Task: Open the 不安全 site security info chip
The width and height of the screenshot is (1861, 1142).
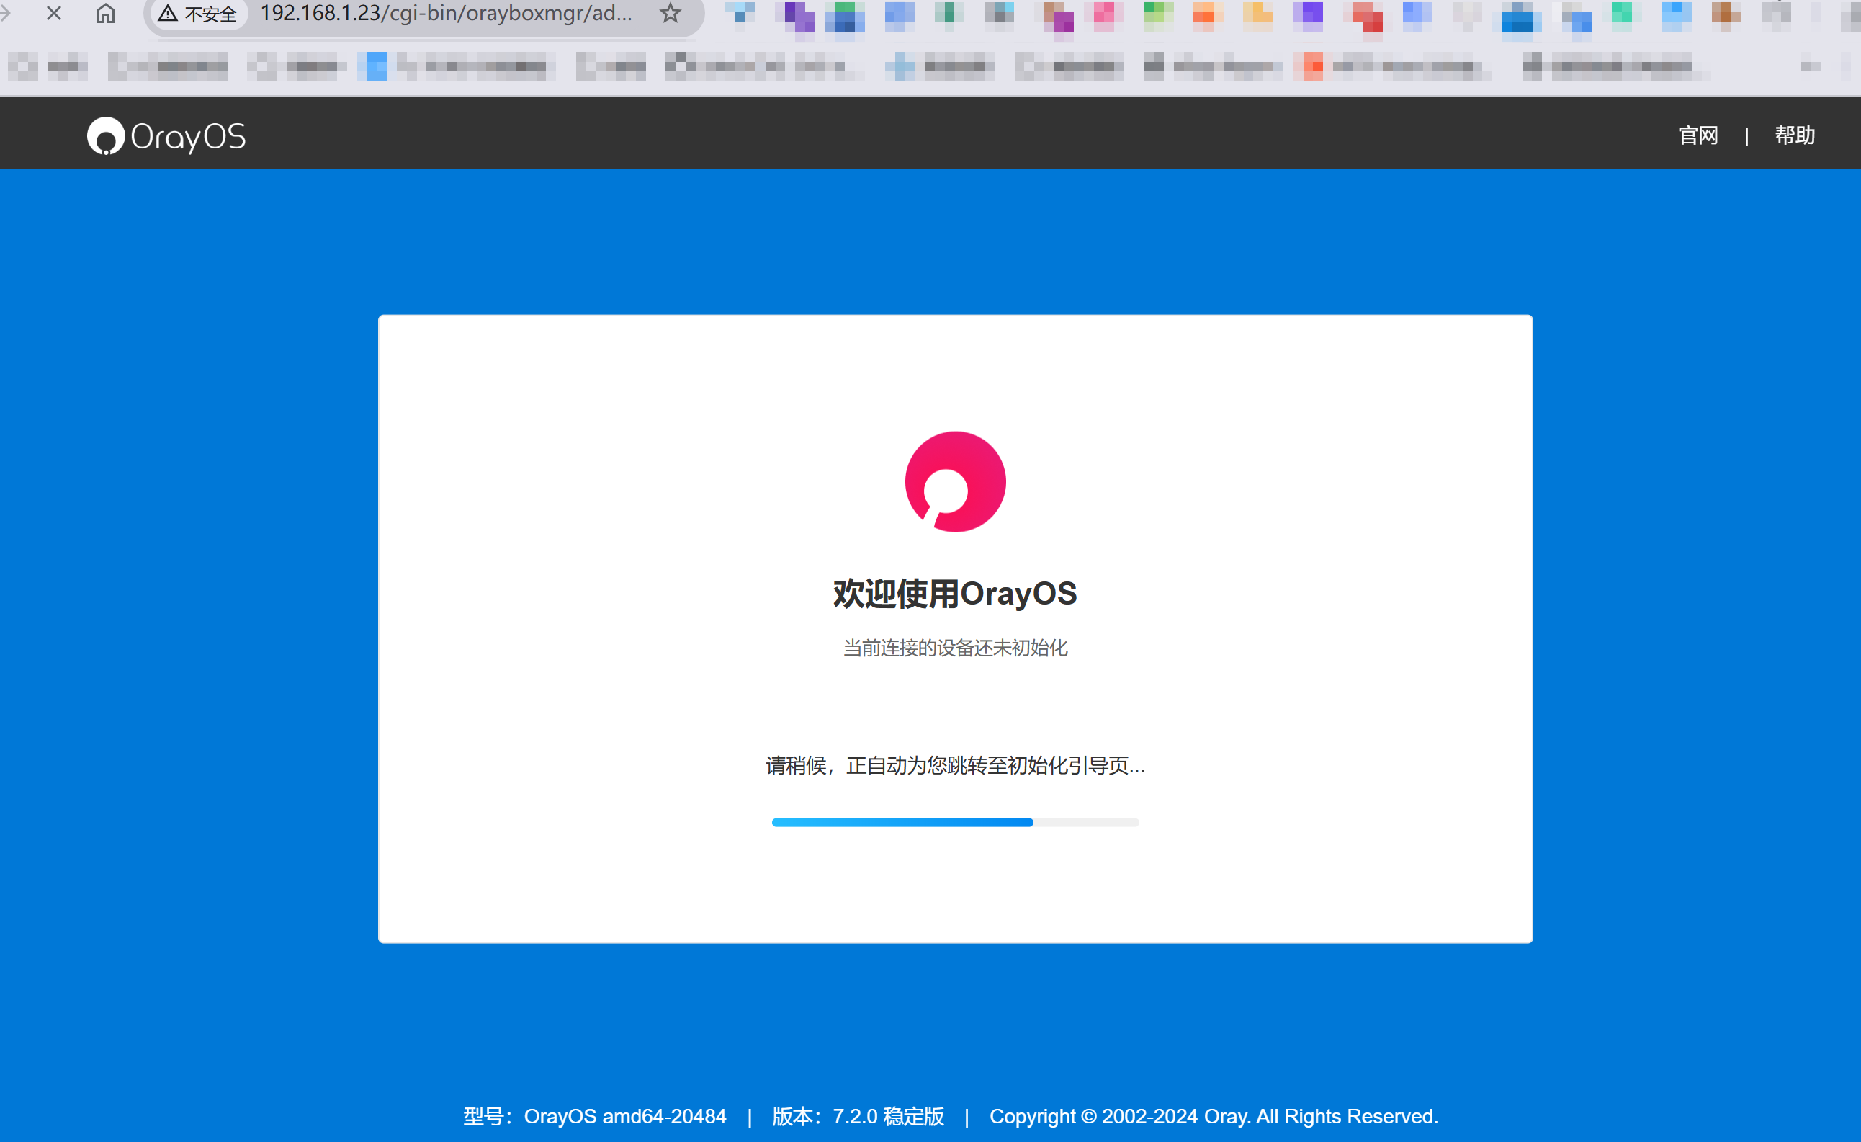Action: point(210,14)
